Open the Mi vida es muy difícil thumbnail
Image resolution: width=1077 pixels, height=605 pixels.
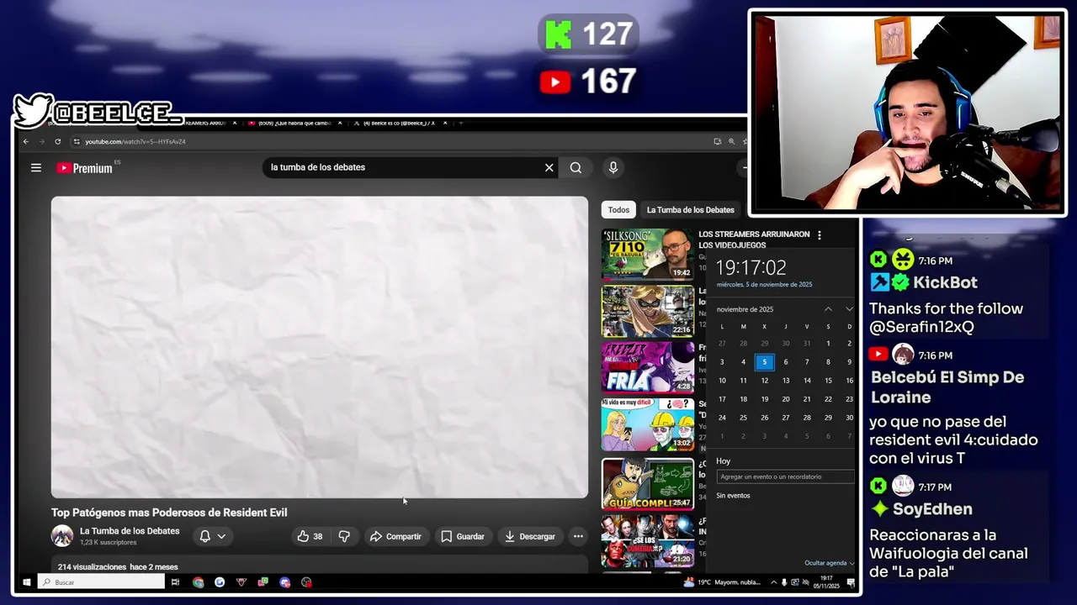[648, 424]
